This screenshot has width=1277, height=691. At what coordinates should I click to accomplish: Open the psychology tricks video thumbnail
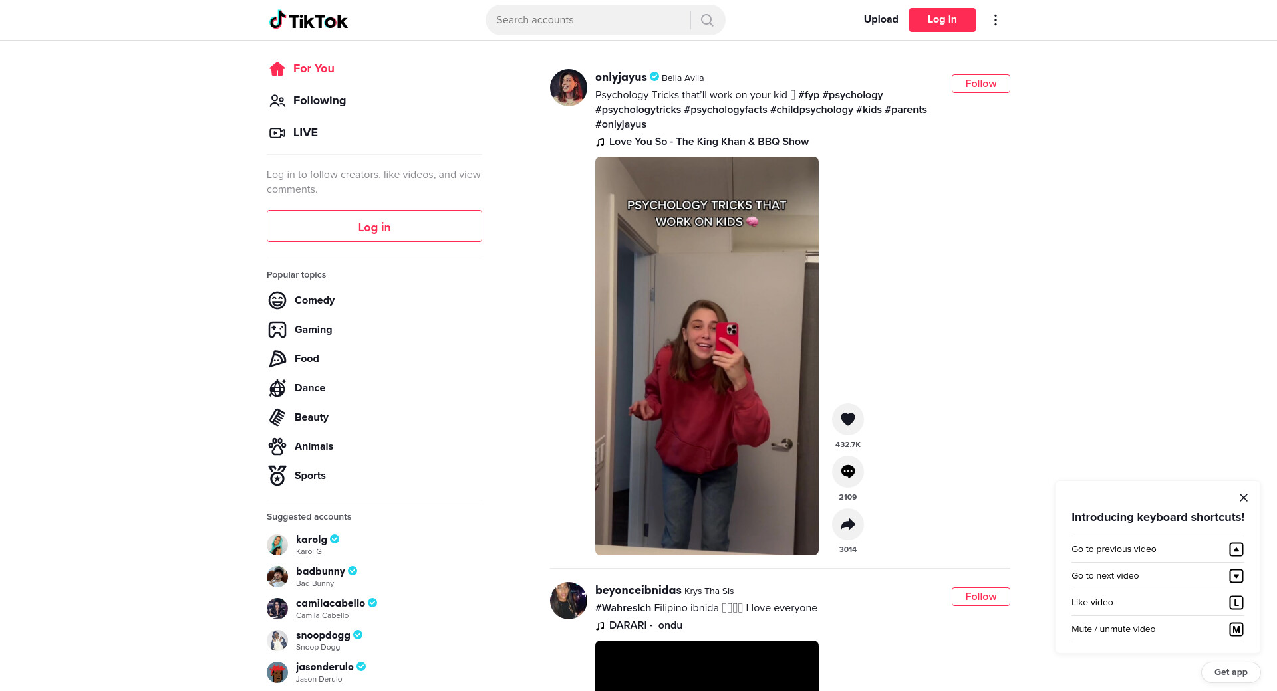pos(706,356)
